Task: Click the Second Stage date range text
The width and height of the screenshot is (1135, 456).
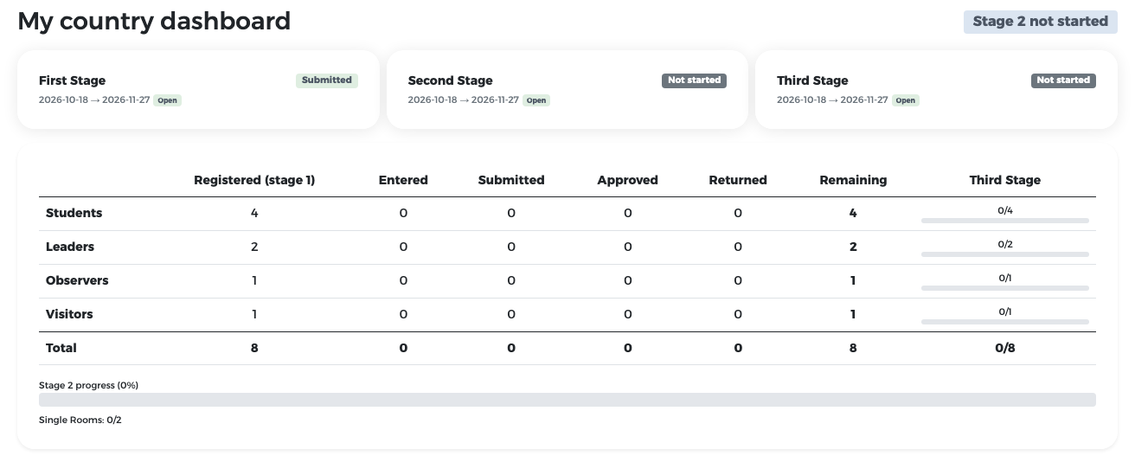Action: [x=464, y=100]
